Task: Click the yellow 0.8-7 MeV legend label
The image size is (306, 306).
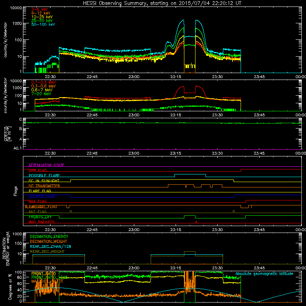Action: point(42,90)
